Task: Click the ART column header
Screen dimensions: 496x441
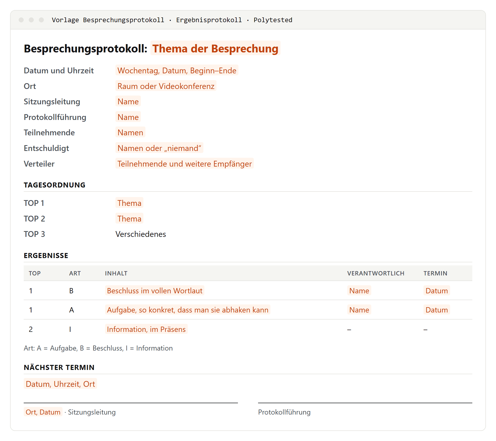Action: (x=75, y=273)
